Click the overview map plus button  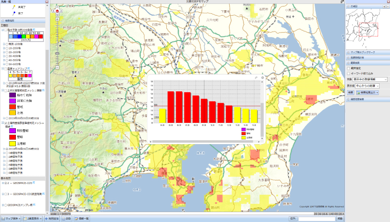[x=384, y=6]
